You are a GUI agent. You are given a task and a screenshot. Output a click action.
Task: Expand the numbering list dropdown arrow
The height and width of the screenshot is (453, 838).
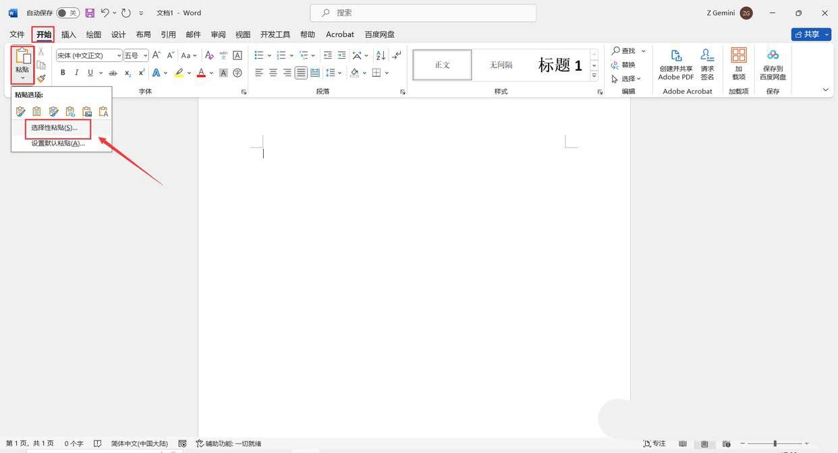(291, 55)
